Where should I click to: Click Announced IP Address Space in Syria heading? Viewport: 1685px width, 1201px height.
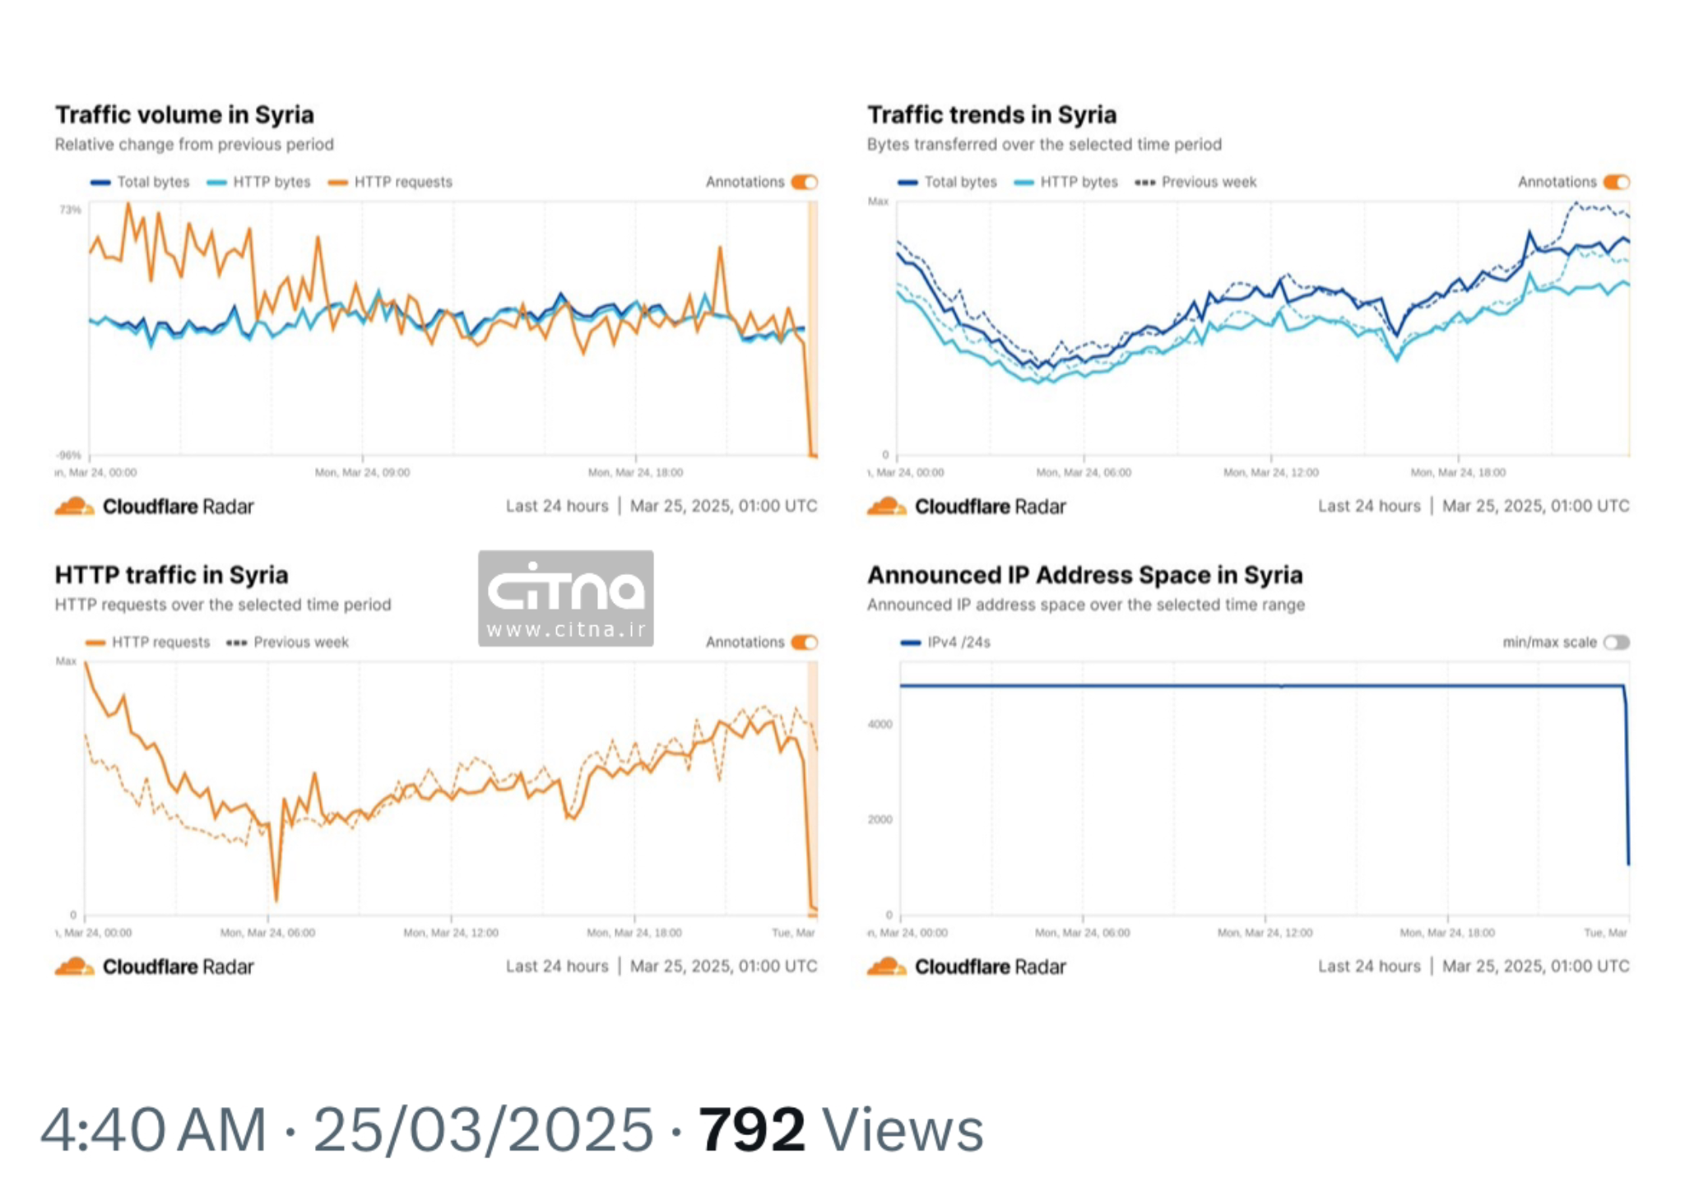click(x=1084, y=574)
